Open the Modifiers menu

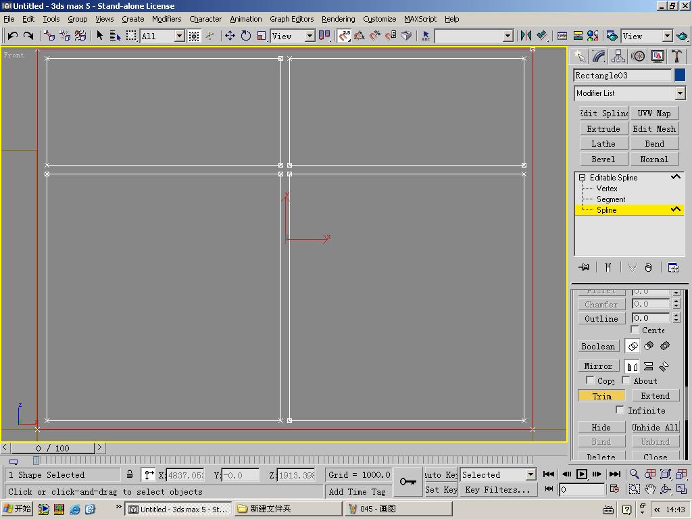click(166, 19)
